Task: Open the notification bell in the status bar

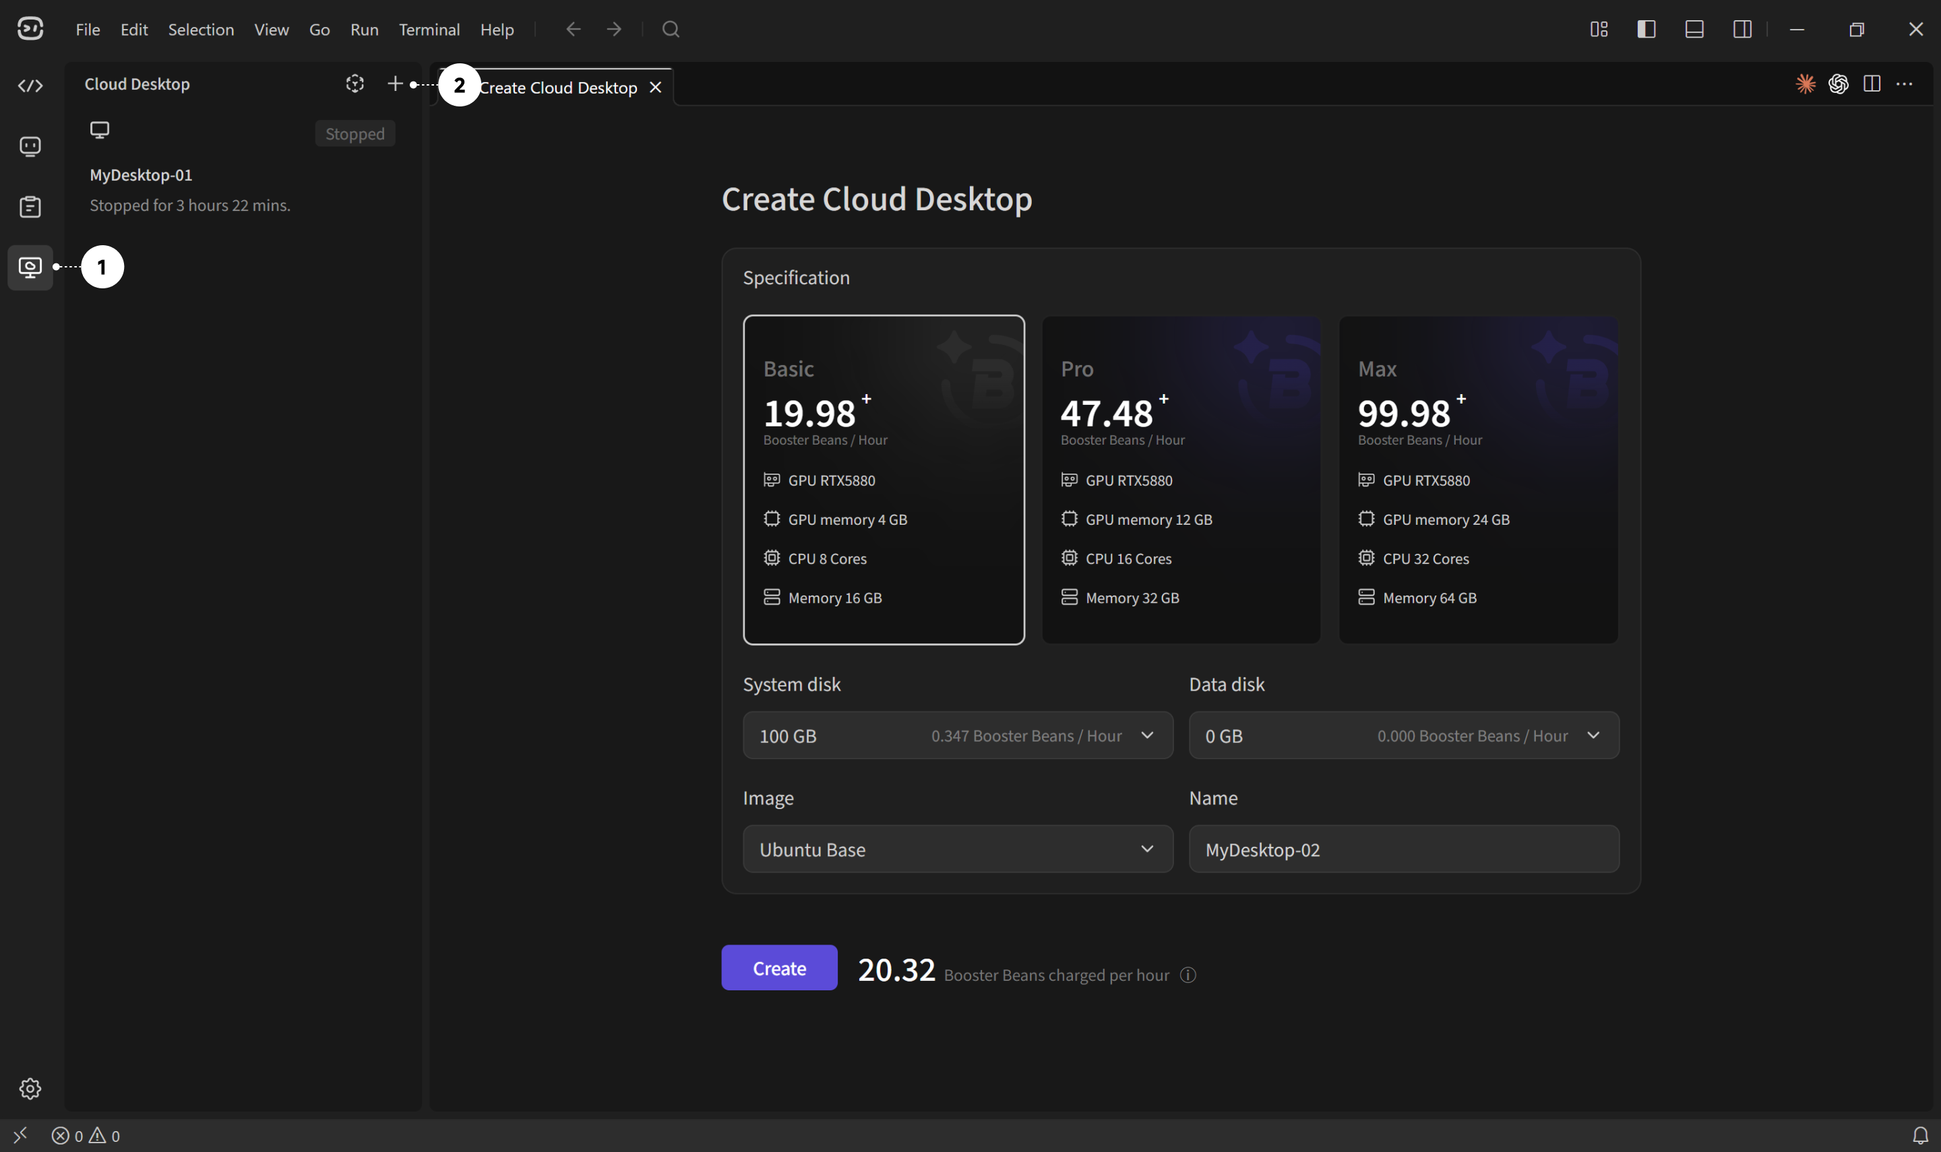Action: coord(1920,1136)
